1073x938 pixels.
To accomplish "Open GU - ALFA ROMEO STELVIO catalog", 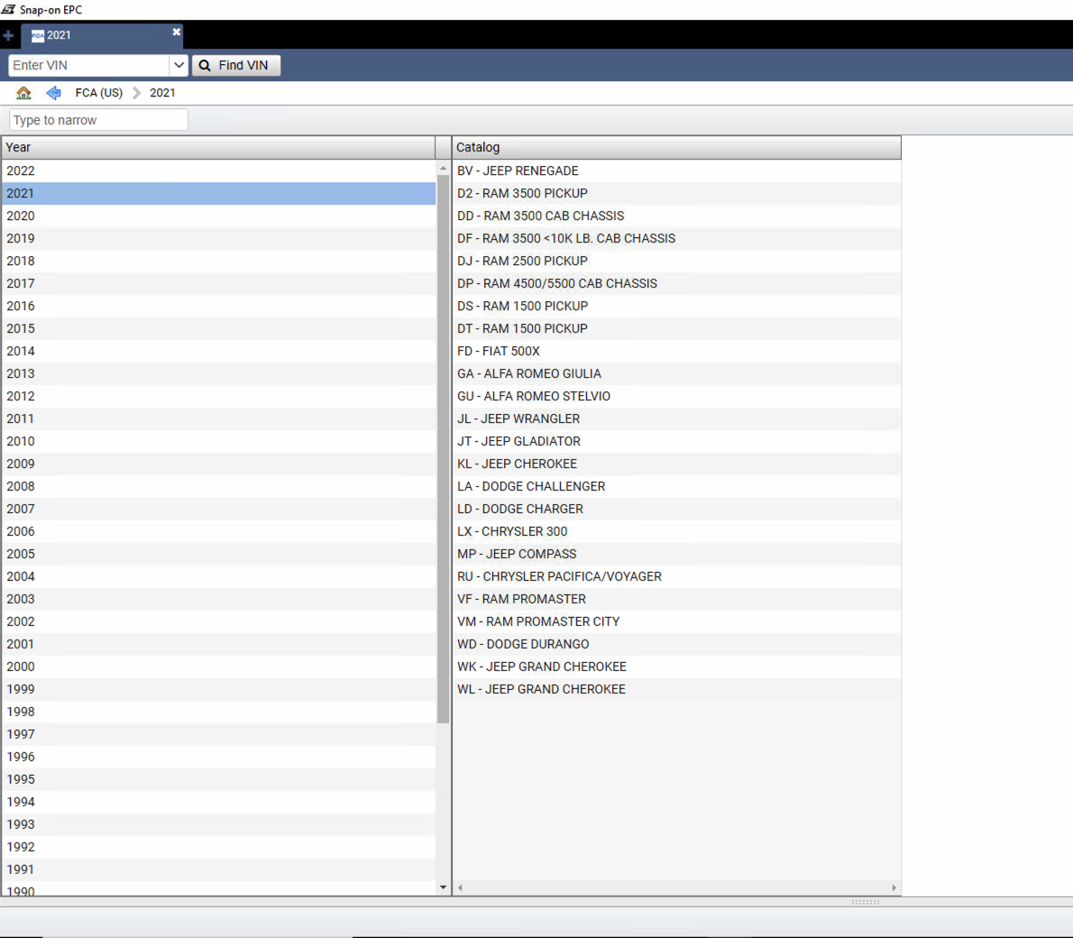I will [677, 397].
